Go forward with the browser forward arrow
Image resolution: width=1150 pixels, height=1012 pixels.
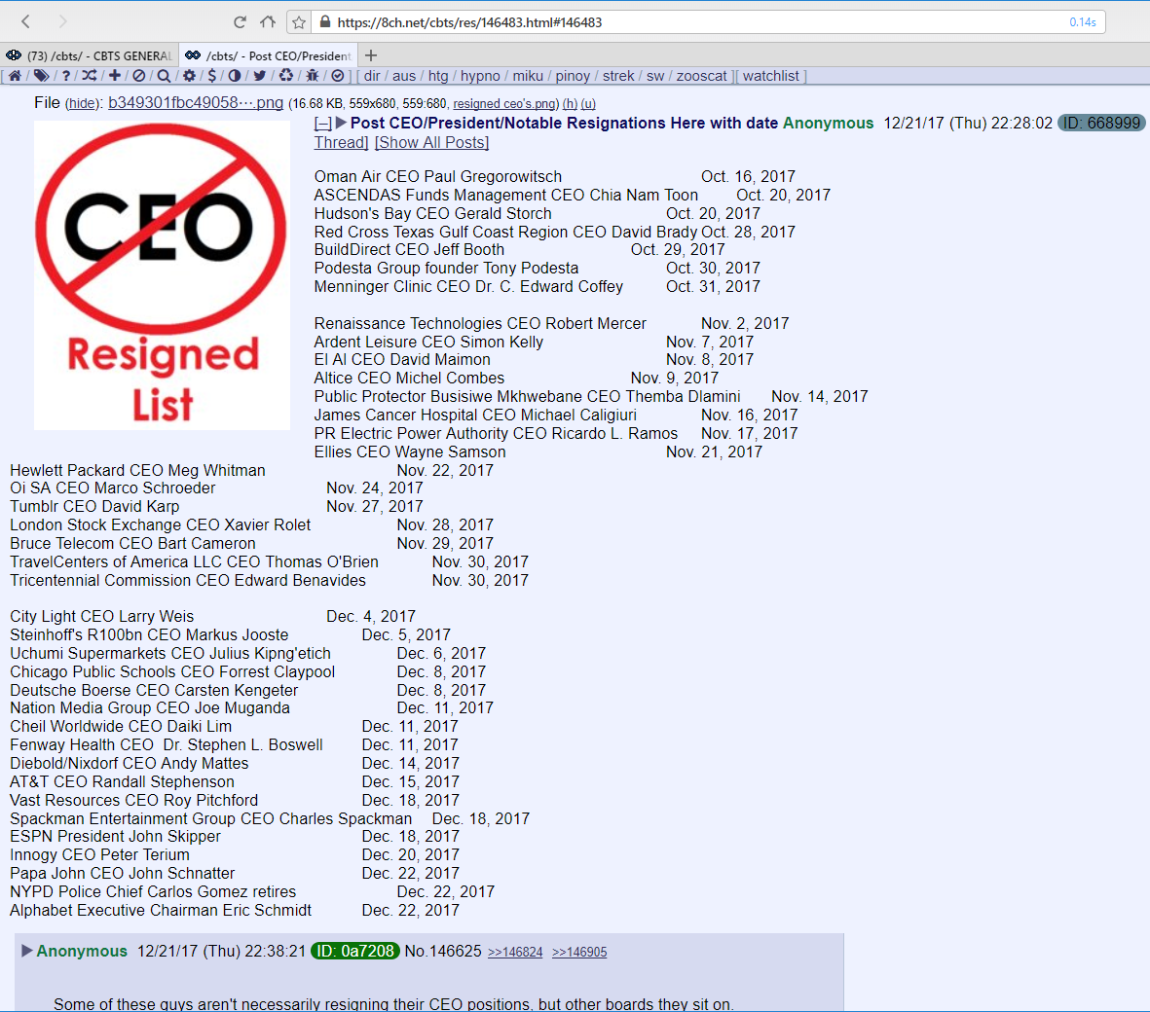click(63, 22)
